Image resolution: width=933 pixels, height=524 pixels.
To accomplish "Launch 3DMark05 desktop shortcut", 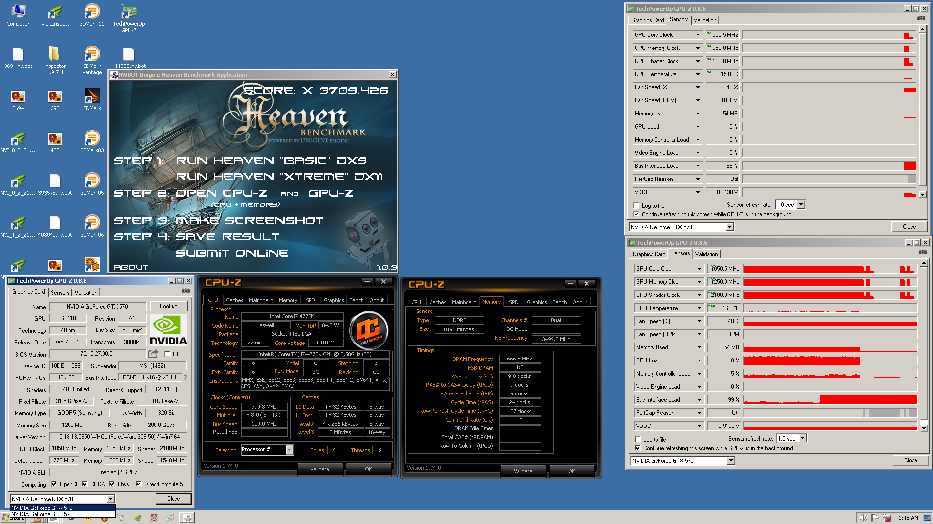I will tap(92, 184).
